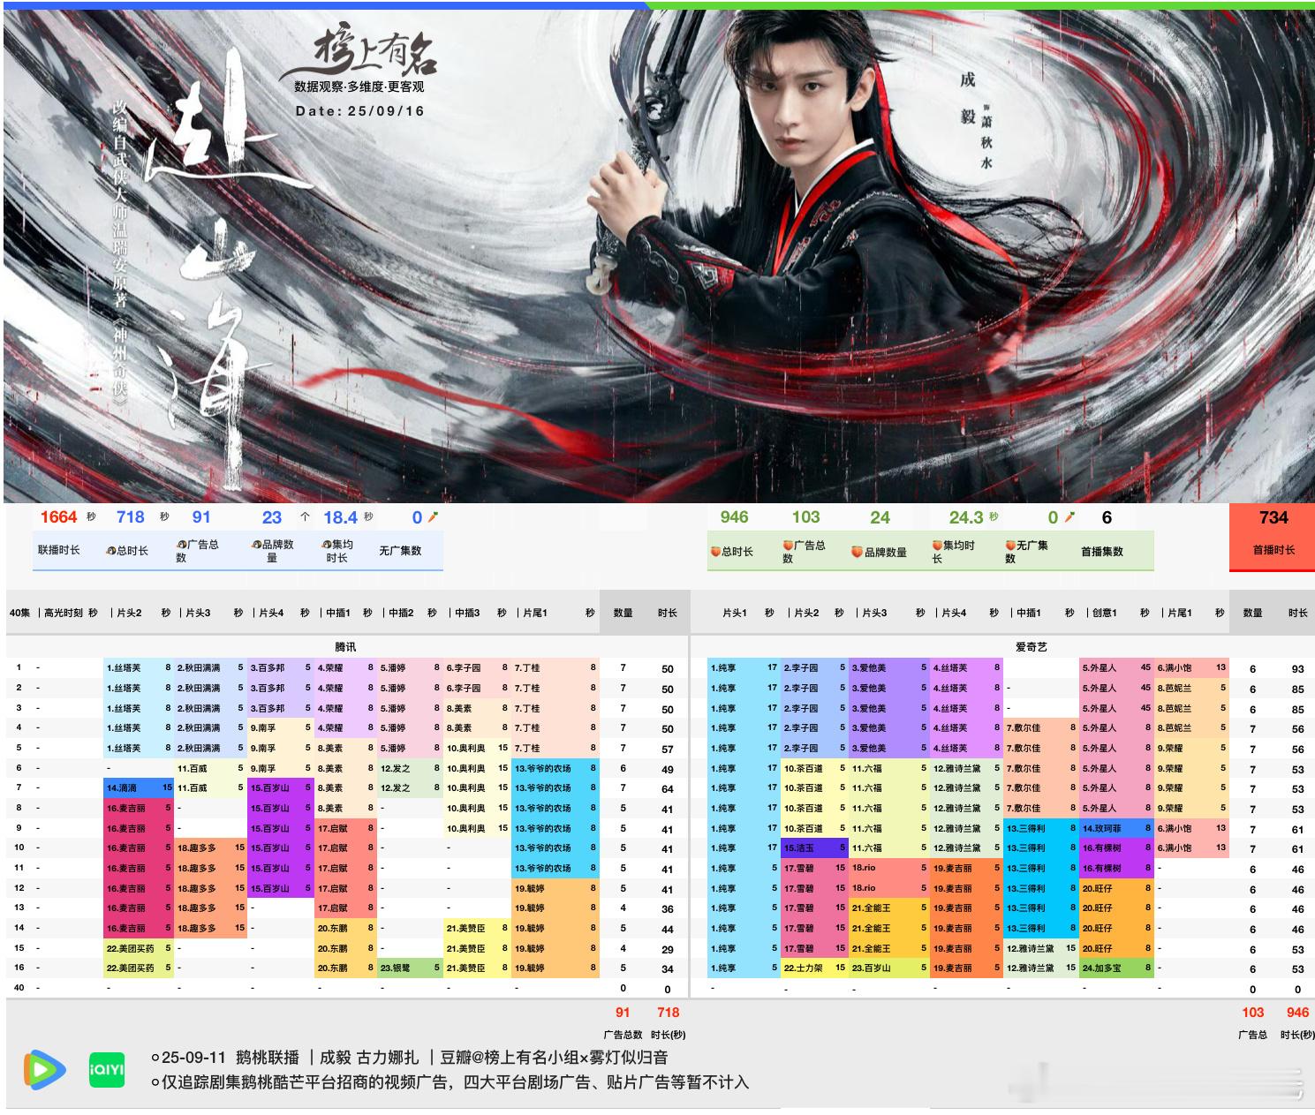Click the 20.东鹏 cell in row 16
The height and width of the screenshot is (1115, 1315).
pyautogui.click(x=346, y=968)
